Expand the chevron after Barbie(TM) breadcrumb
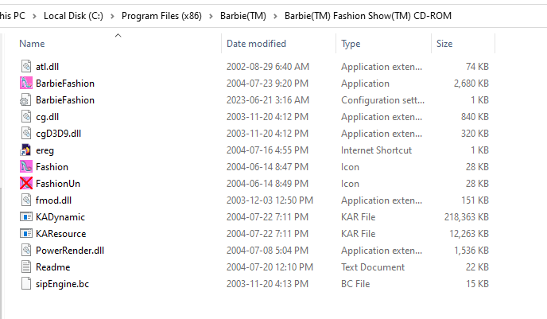 point(276,16)
